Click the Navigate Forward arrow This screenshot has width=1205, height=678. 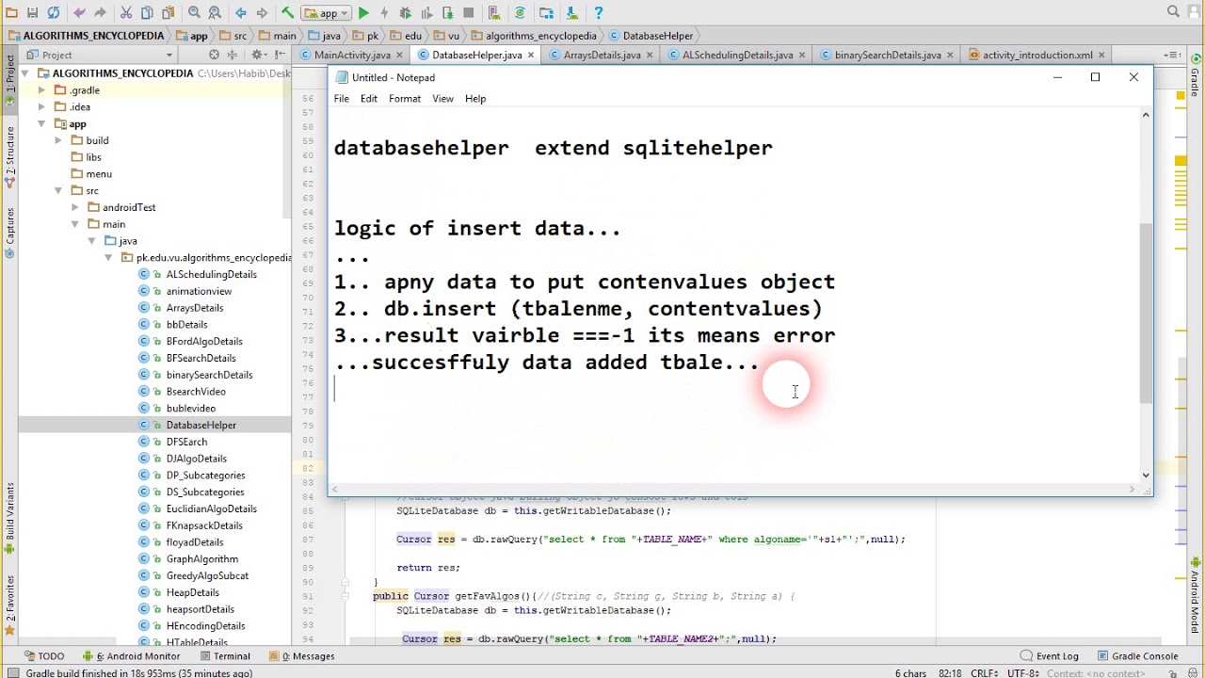pyautogui.click(x=262, y=13)
